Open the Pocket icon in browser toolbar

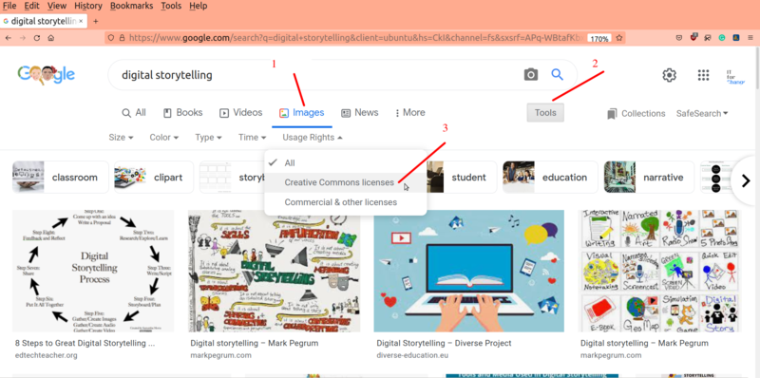pos(679,38)
